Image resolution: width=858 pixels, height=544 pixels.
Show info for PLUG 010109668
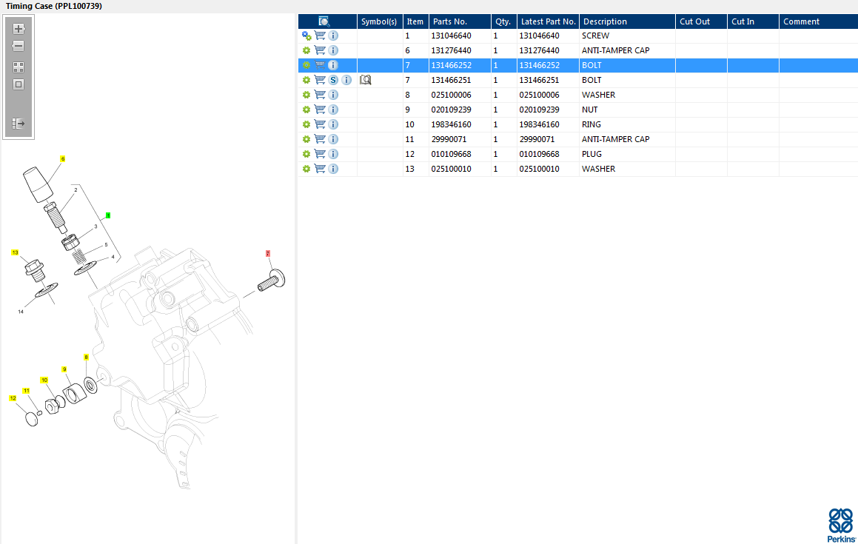333,154
